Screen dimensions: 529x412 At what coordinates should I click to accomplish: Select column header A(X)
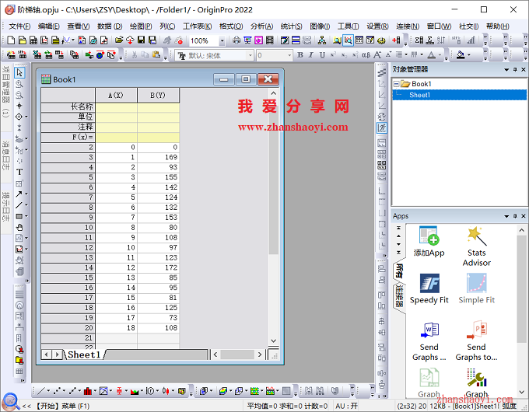[116, 96]
